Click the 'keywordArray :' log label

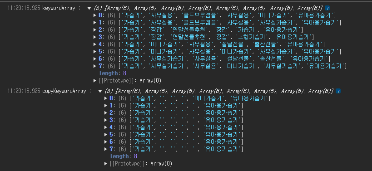click(62, 8)
